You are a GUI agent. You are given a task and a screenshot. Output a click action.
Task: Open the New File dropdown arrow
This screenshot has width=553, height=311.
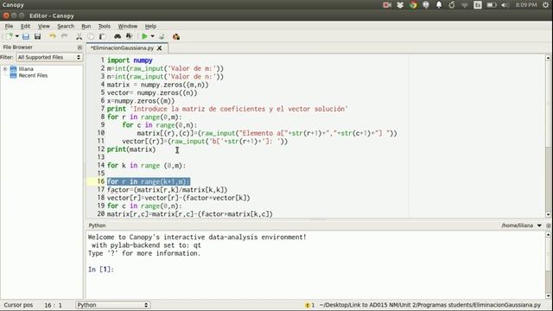coord(17,36)
